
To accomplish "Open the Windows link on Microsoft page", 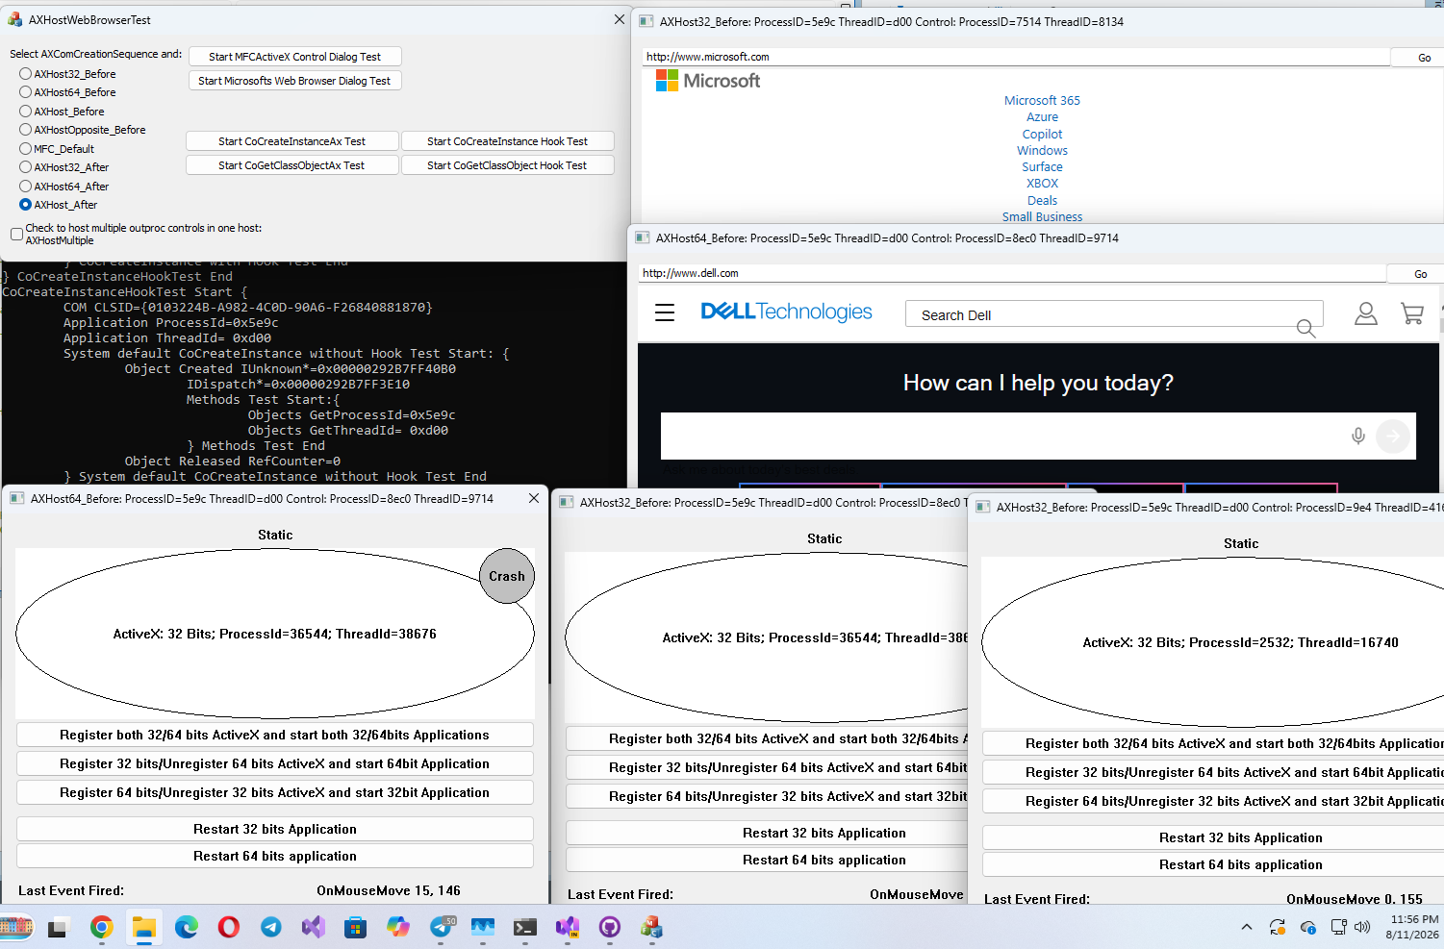I will tap(1042, 151).
